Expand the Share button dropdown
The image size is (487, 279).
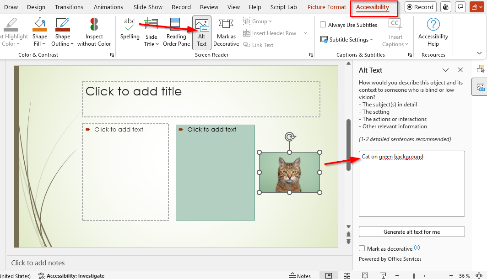[x=481, y=7]
